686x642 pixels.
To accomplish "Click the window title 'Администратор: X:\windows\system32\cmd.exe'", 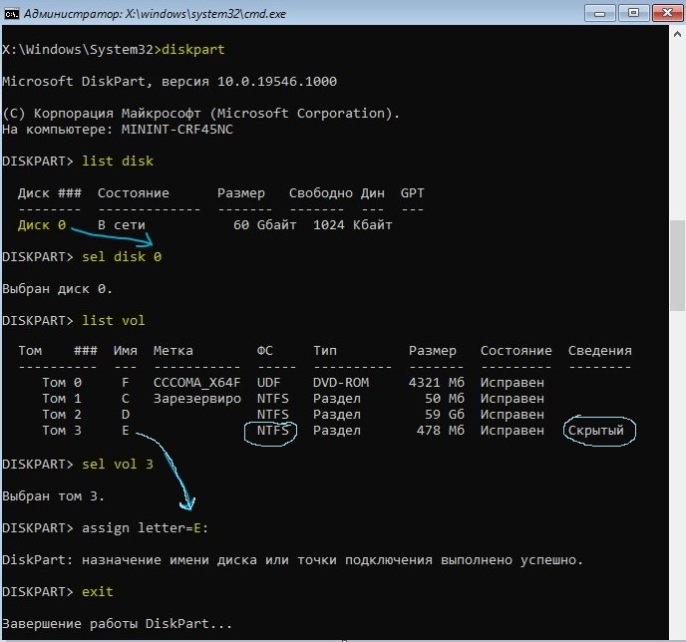I will point(155,14).
